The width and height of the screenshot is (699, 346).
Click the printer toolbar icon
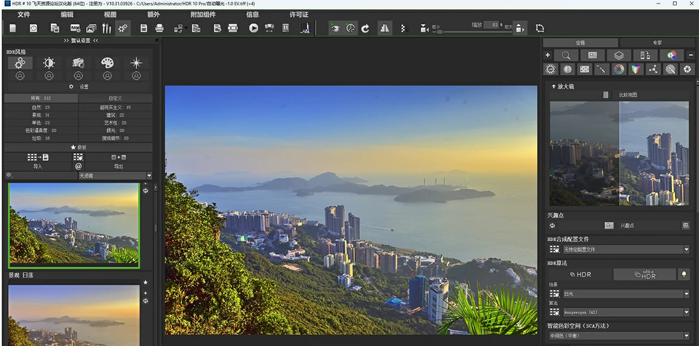click(x=159, y=28)
